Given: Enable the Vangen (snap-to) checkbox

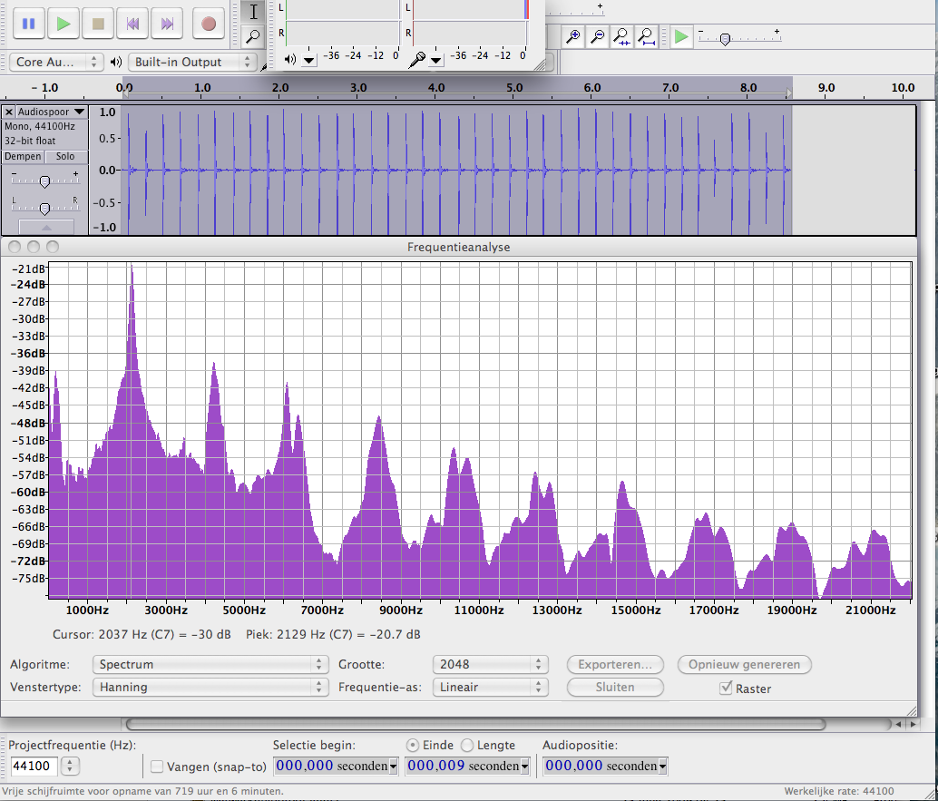Looking at the screenshot, I should click(157, 767).
